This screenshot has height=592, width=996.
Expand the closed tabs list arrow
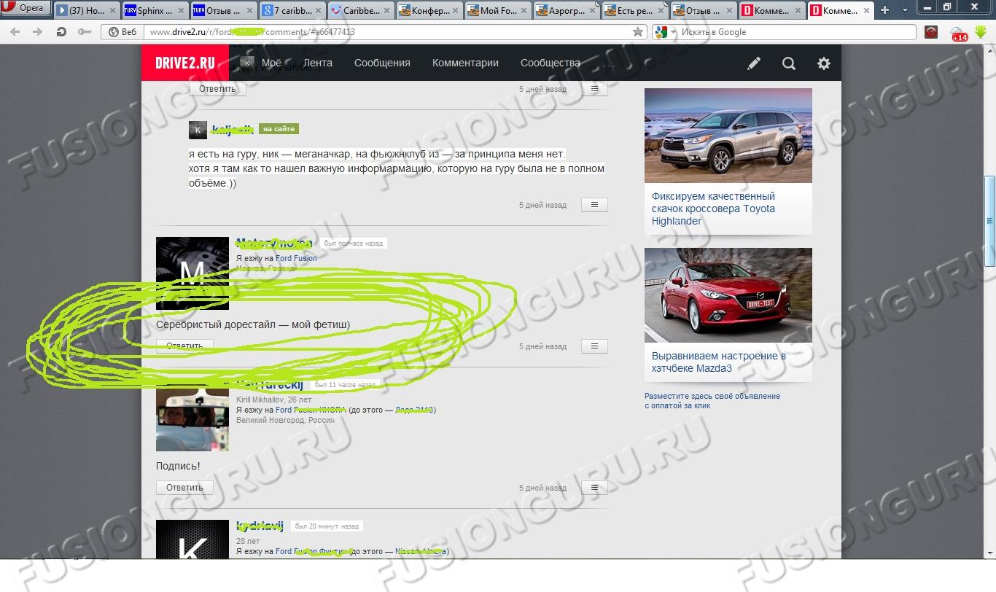coord(904,10)
